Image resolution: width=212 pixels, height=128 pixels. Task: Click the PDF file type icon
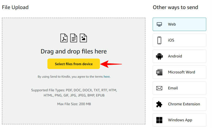point(64,38)
